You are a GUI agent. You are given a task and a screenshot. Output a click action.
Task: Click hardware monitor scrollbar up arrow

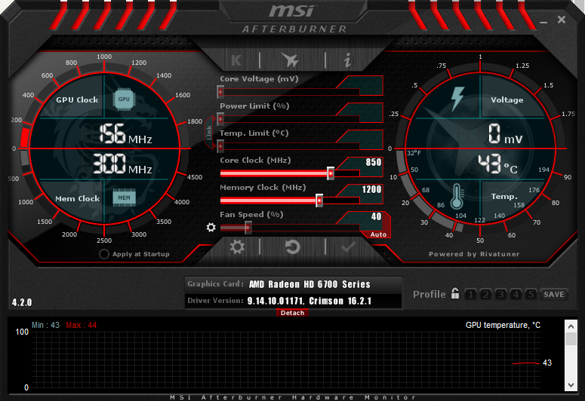coord(571,326)
